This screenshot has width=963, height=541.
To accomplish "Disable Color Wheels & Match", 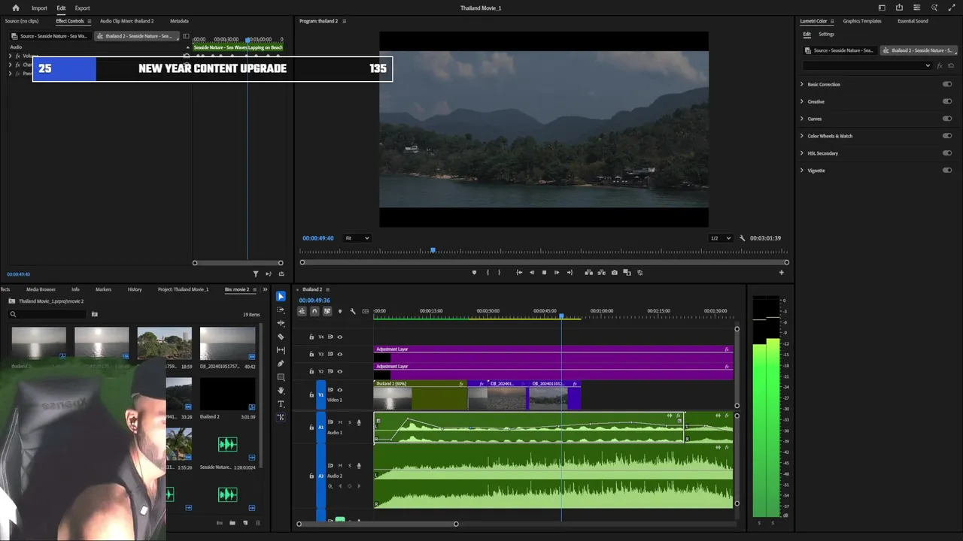I will tap(947, 136).
